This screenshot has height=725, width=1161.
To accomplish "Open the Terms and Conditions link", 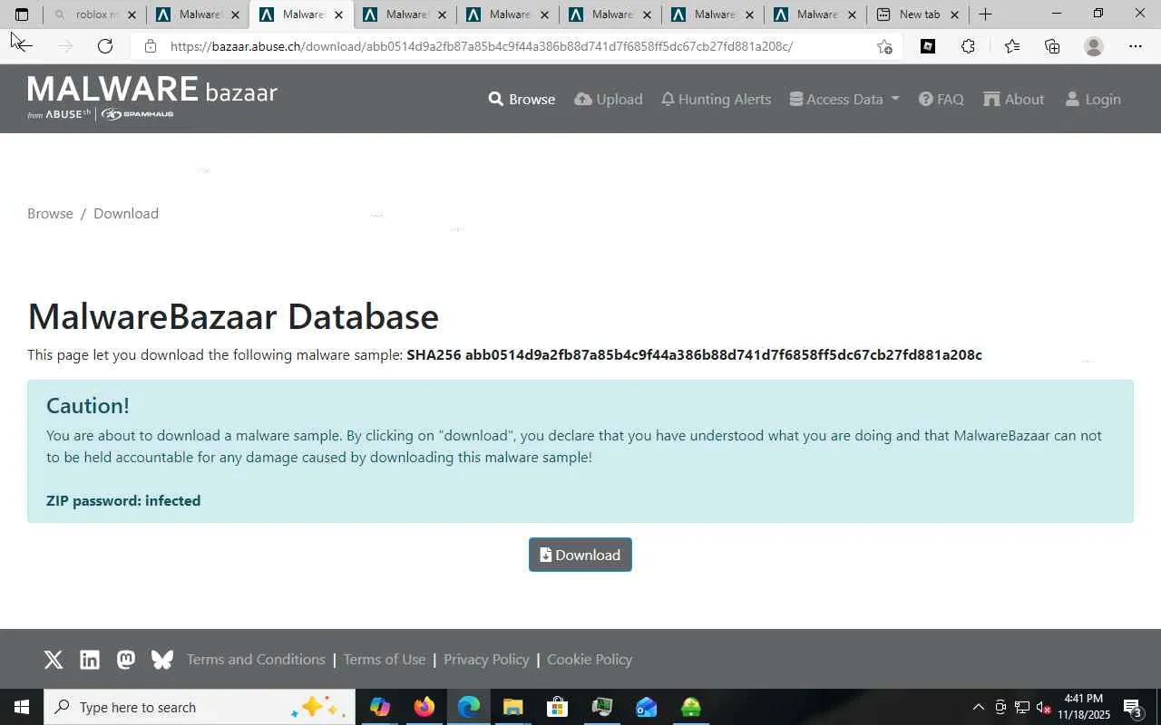I will click(x=256, y=659).
